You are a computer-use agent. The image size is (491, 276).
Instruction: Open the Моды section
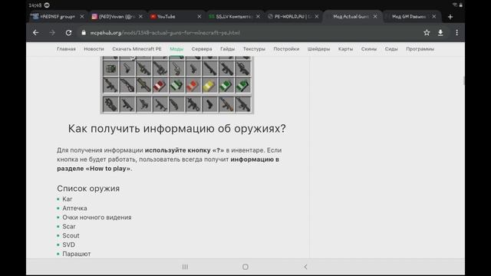click(176, 49)
